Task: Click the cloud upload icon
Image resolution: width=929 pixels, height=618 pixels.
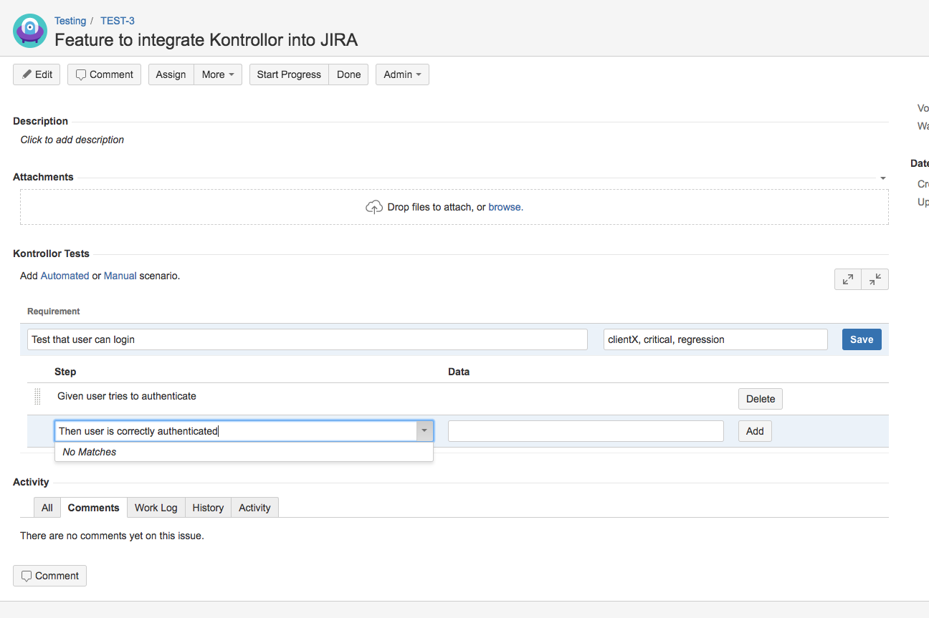Action: (x=373, y=207)
